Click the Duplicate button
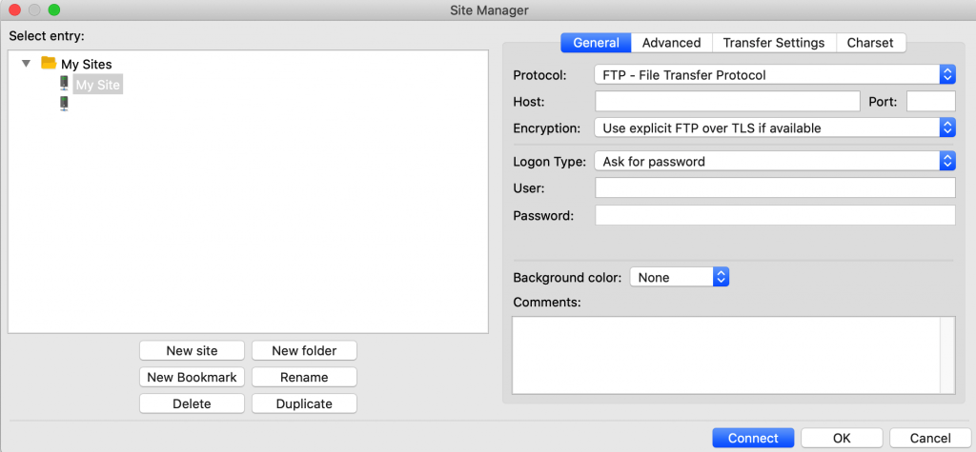This screenshot has height=452, width=976. pyautogui.click(x=304, y=403)
